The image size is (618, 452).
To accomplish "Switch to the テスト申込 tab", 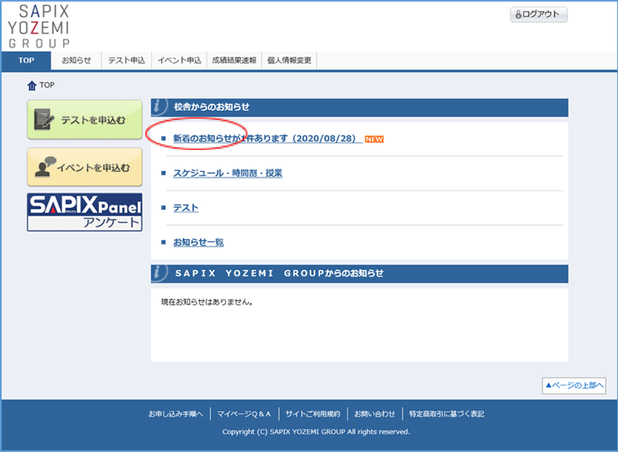I will pyautogui.click(x=126, y=61).
